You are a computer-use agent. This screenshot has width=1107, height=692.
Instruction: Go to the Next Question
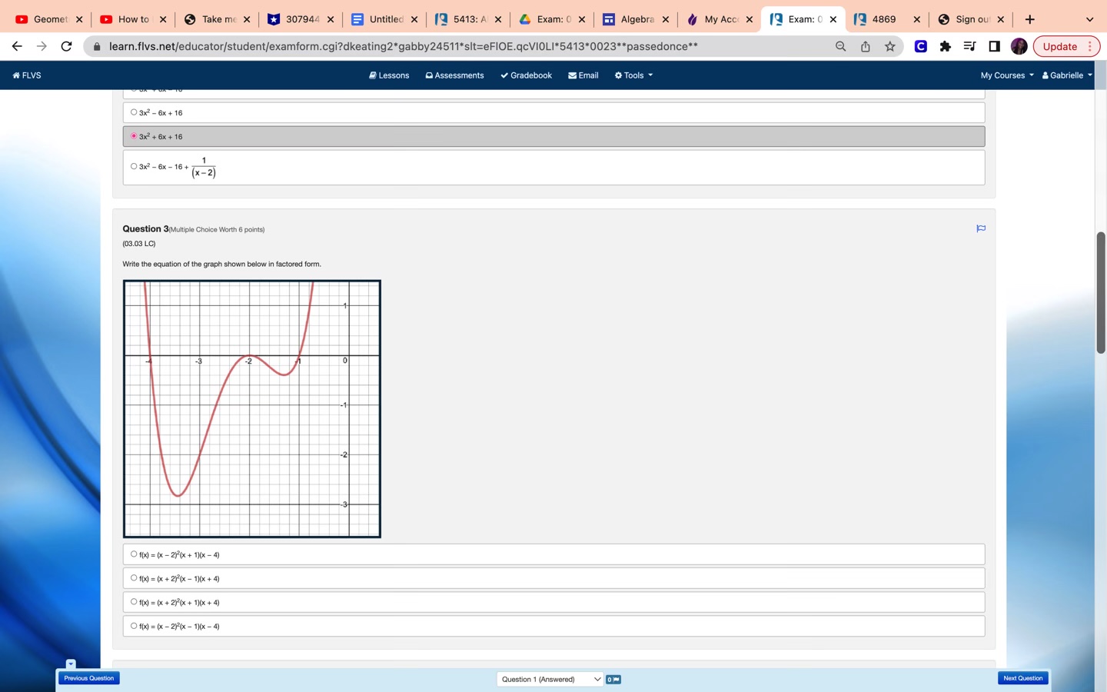1023,678
